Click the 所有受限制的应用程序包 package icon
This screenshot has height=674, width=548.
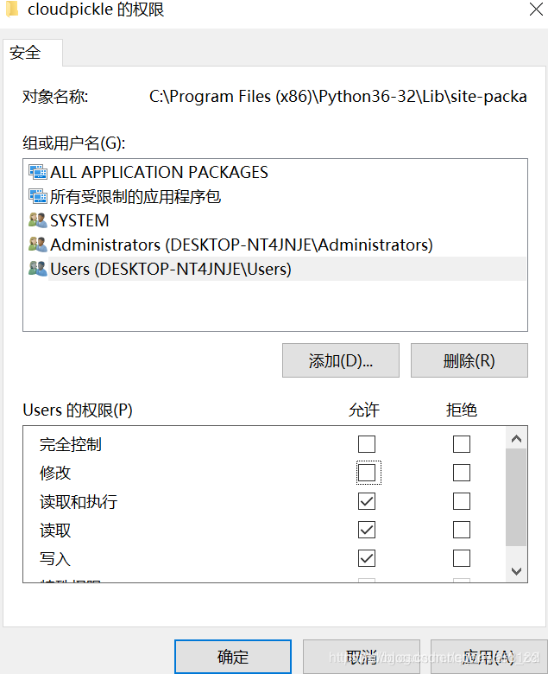click(38, 196)
